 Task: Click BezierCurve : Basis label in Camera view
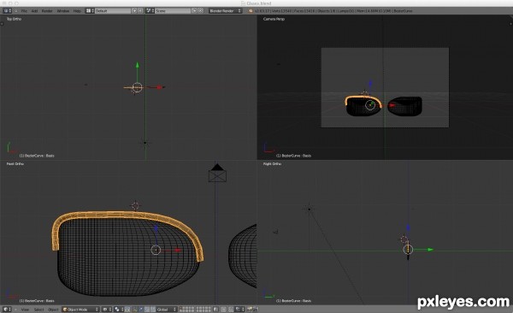coord(293,156)
